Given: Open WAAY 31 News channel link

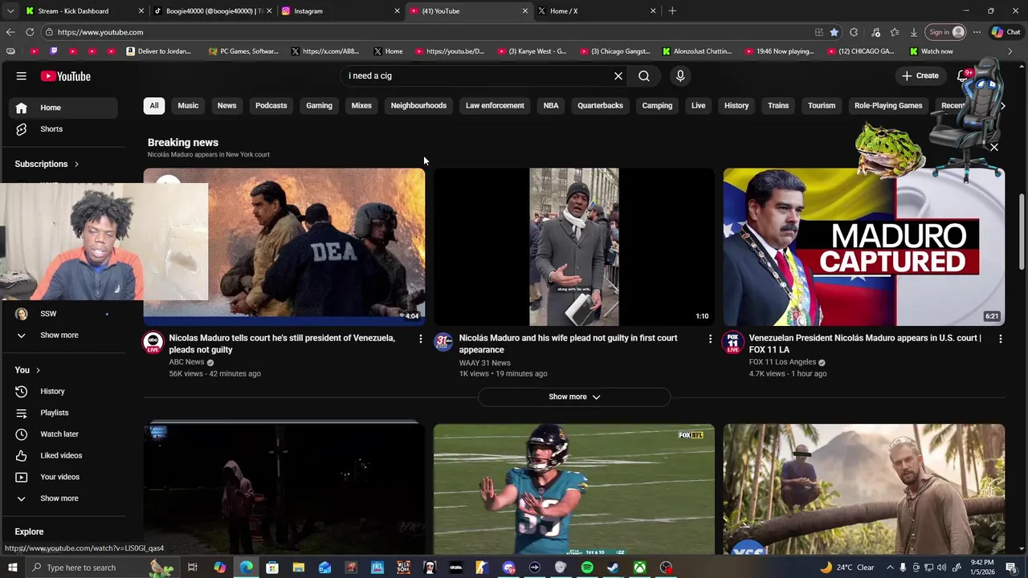Looking at the screenshot, I should pos(484,363).
